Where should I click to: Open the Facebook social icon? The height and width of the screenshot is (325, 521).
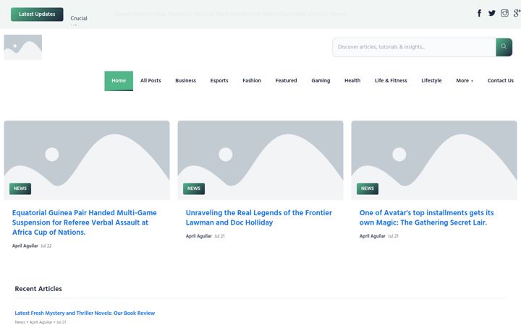pos(479,13)
